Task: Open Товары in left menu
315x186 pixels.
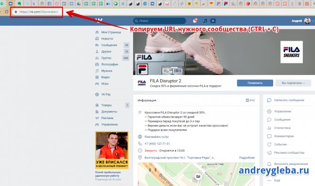Action: [106, 105]
